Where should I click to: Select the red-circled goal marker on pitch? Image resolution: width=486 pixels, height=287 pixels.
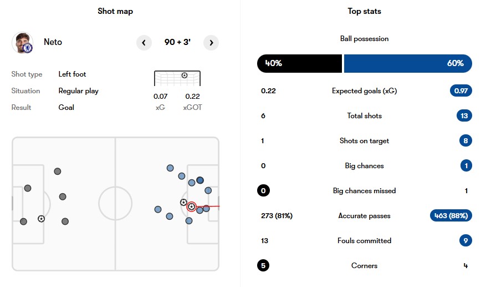192,207
